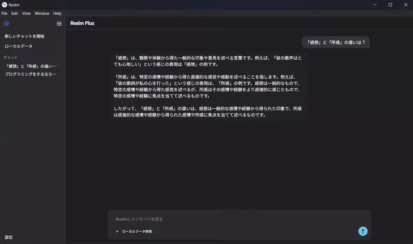Open the View menu
The image size is (413, 244).
pyautogui.click(x=26, y=13)
